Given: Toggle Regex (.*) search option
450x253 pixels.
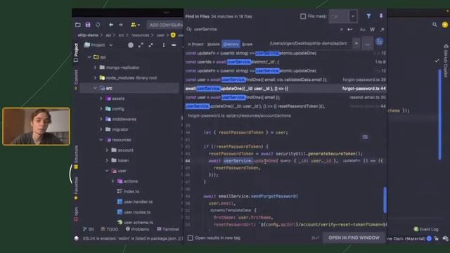Looking at the screenshot, I should click(382, 30).
